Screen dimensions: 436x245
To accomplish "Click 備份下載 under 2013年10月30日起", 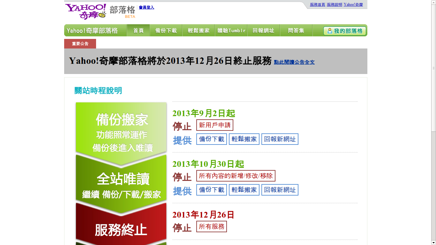I will point(212,190).
